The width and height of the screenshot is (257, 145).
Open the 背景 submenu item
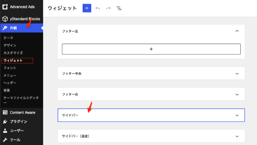(7, 91)
